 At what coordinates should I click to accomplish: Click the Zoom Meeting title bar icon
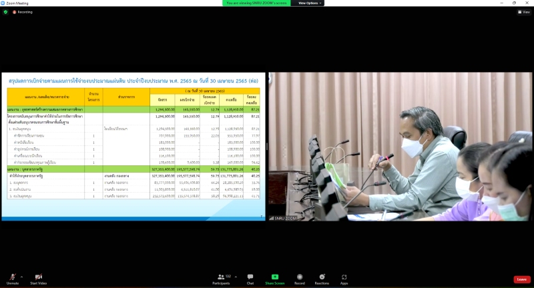tap(3, 3)
